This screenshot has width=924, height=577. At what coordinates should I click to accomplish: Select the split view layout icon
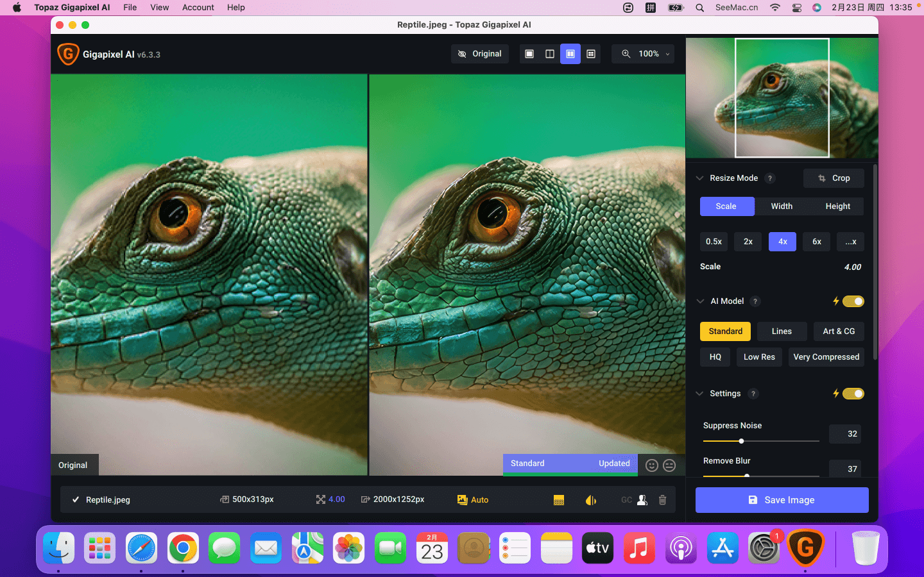[550, 54]
